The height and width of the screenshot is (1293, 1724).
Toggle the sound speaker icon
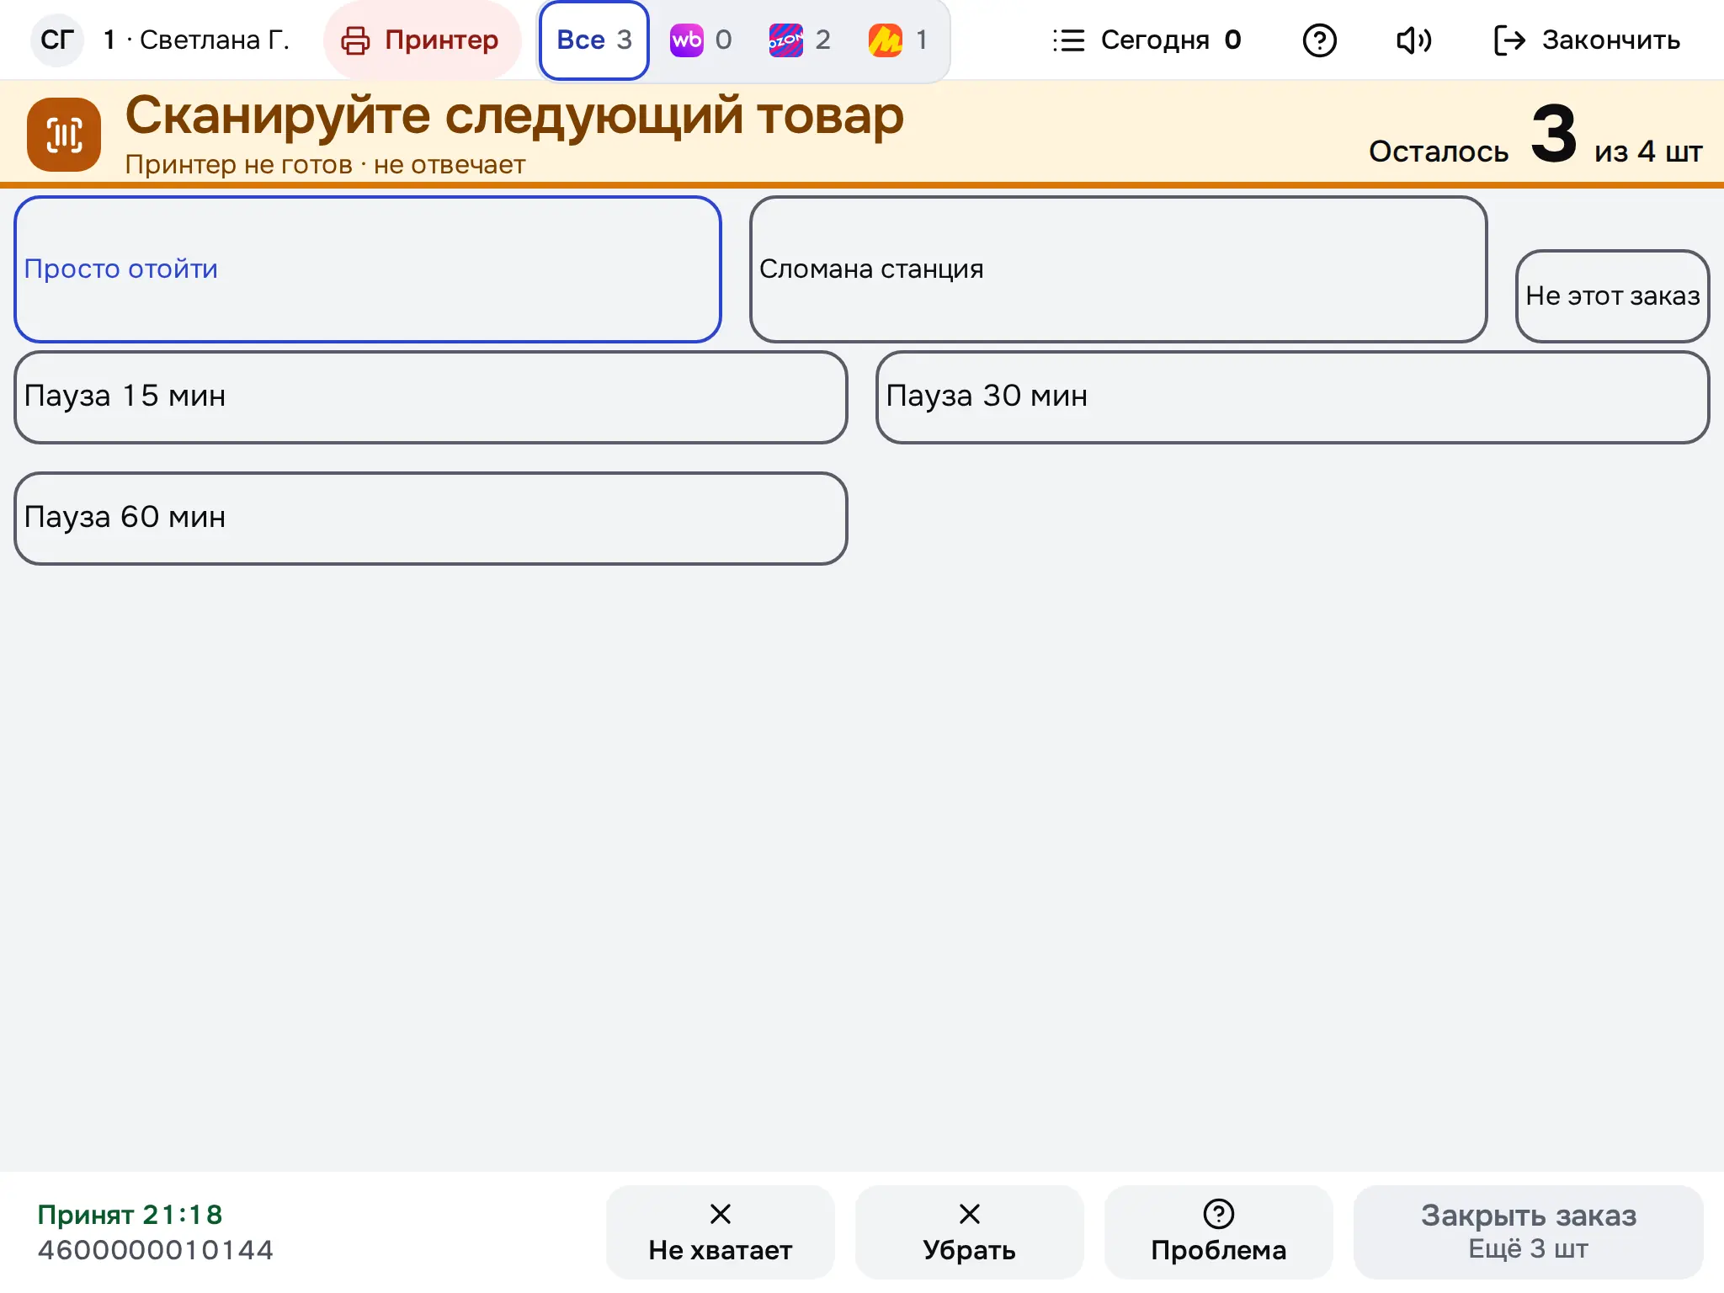[1413, 40]
